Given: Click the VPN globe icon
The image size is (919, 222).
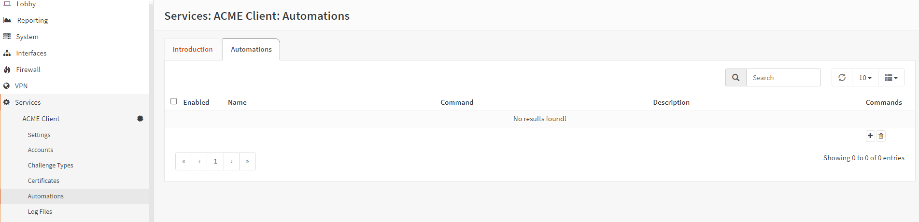Looking at the screenshot, I should tap(7, 86).
